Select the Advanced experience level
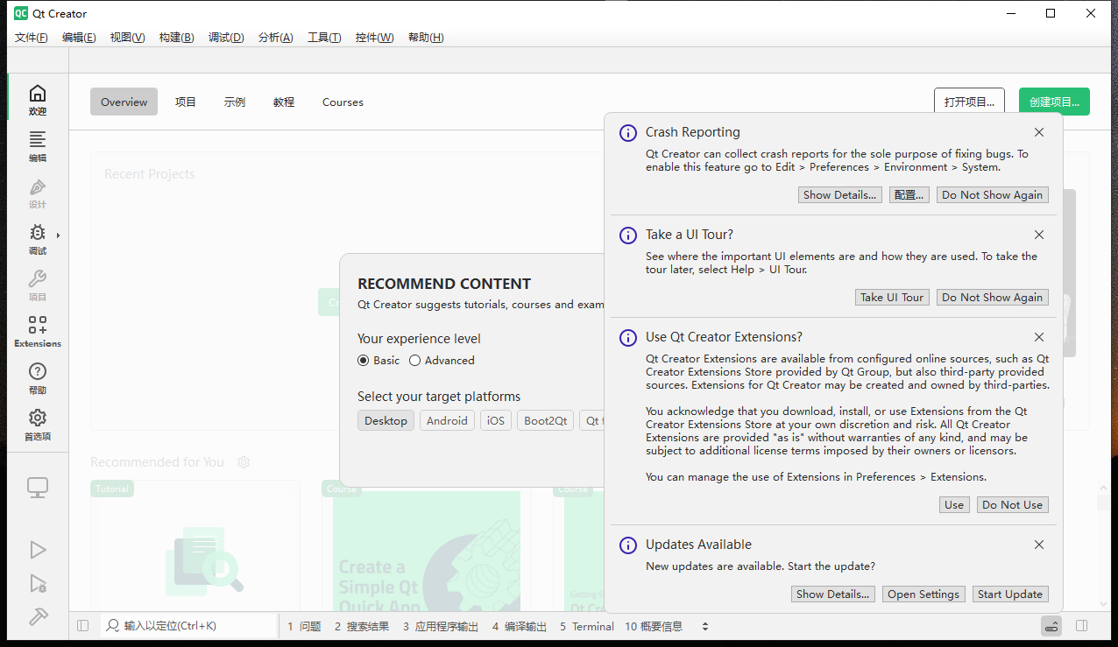The width and height of the screenshot is (1118, 647). [x=442, y=361]
